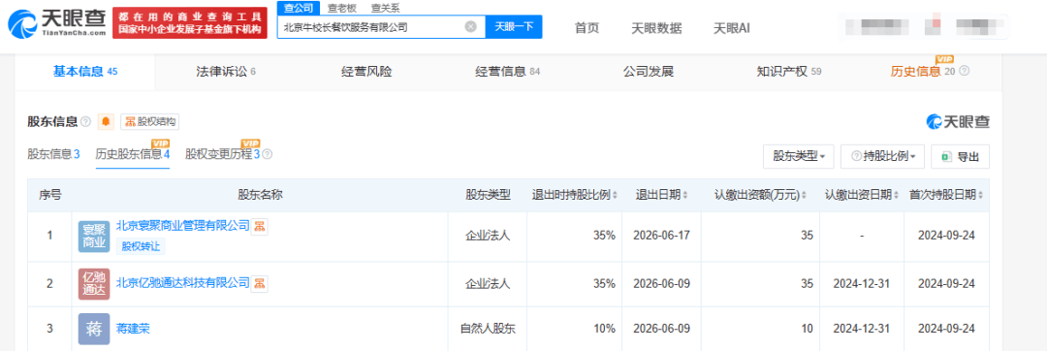Image resolution: width=1047 pixels, height=351 pixels.
Task: Sort by 认缴出资日期 column arrows
Action: [896, 196]
